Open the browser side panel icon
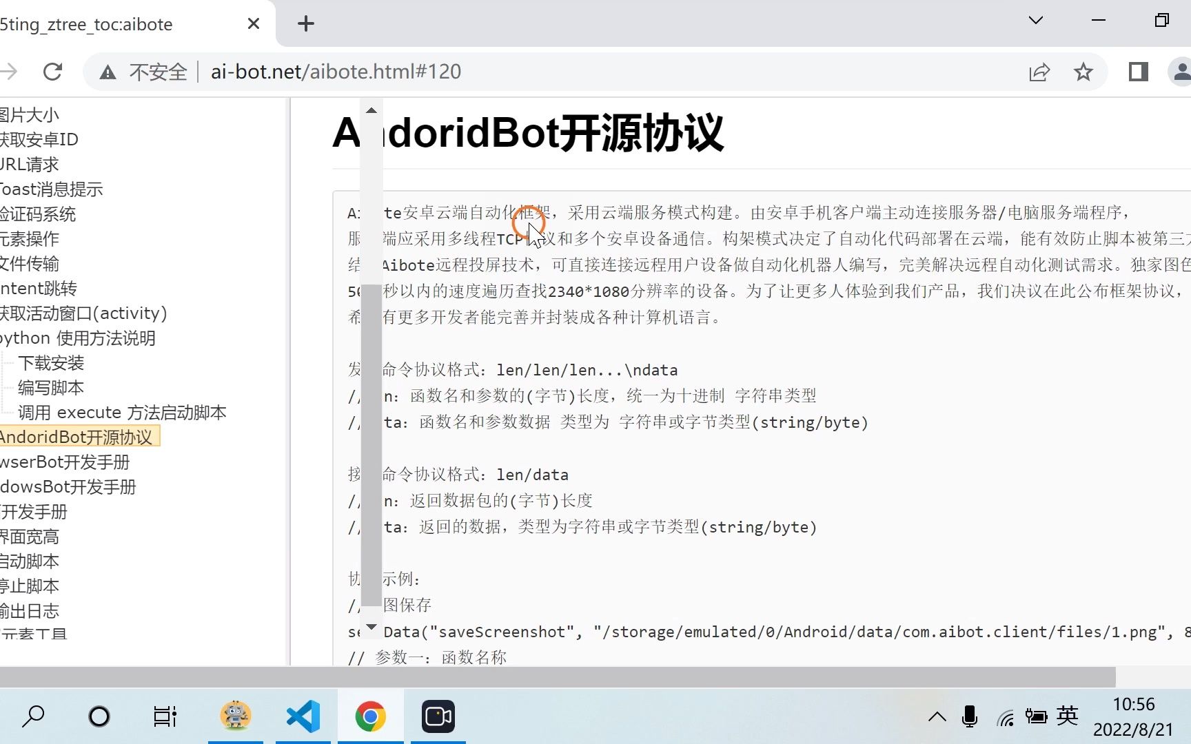 (1139, 72)
